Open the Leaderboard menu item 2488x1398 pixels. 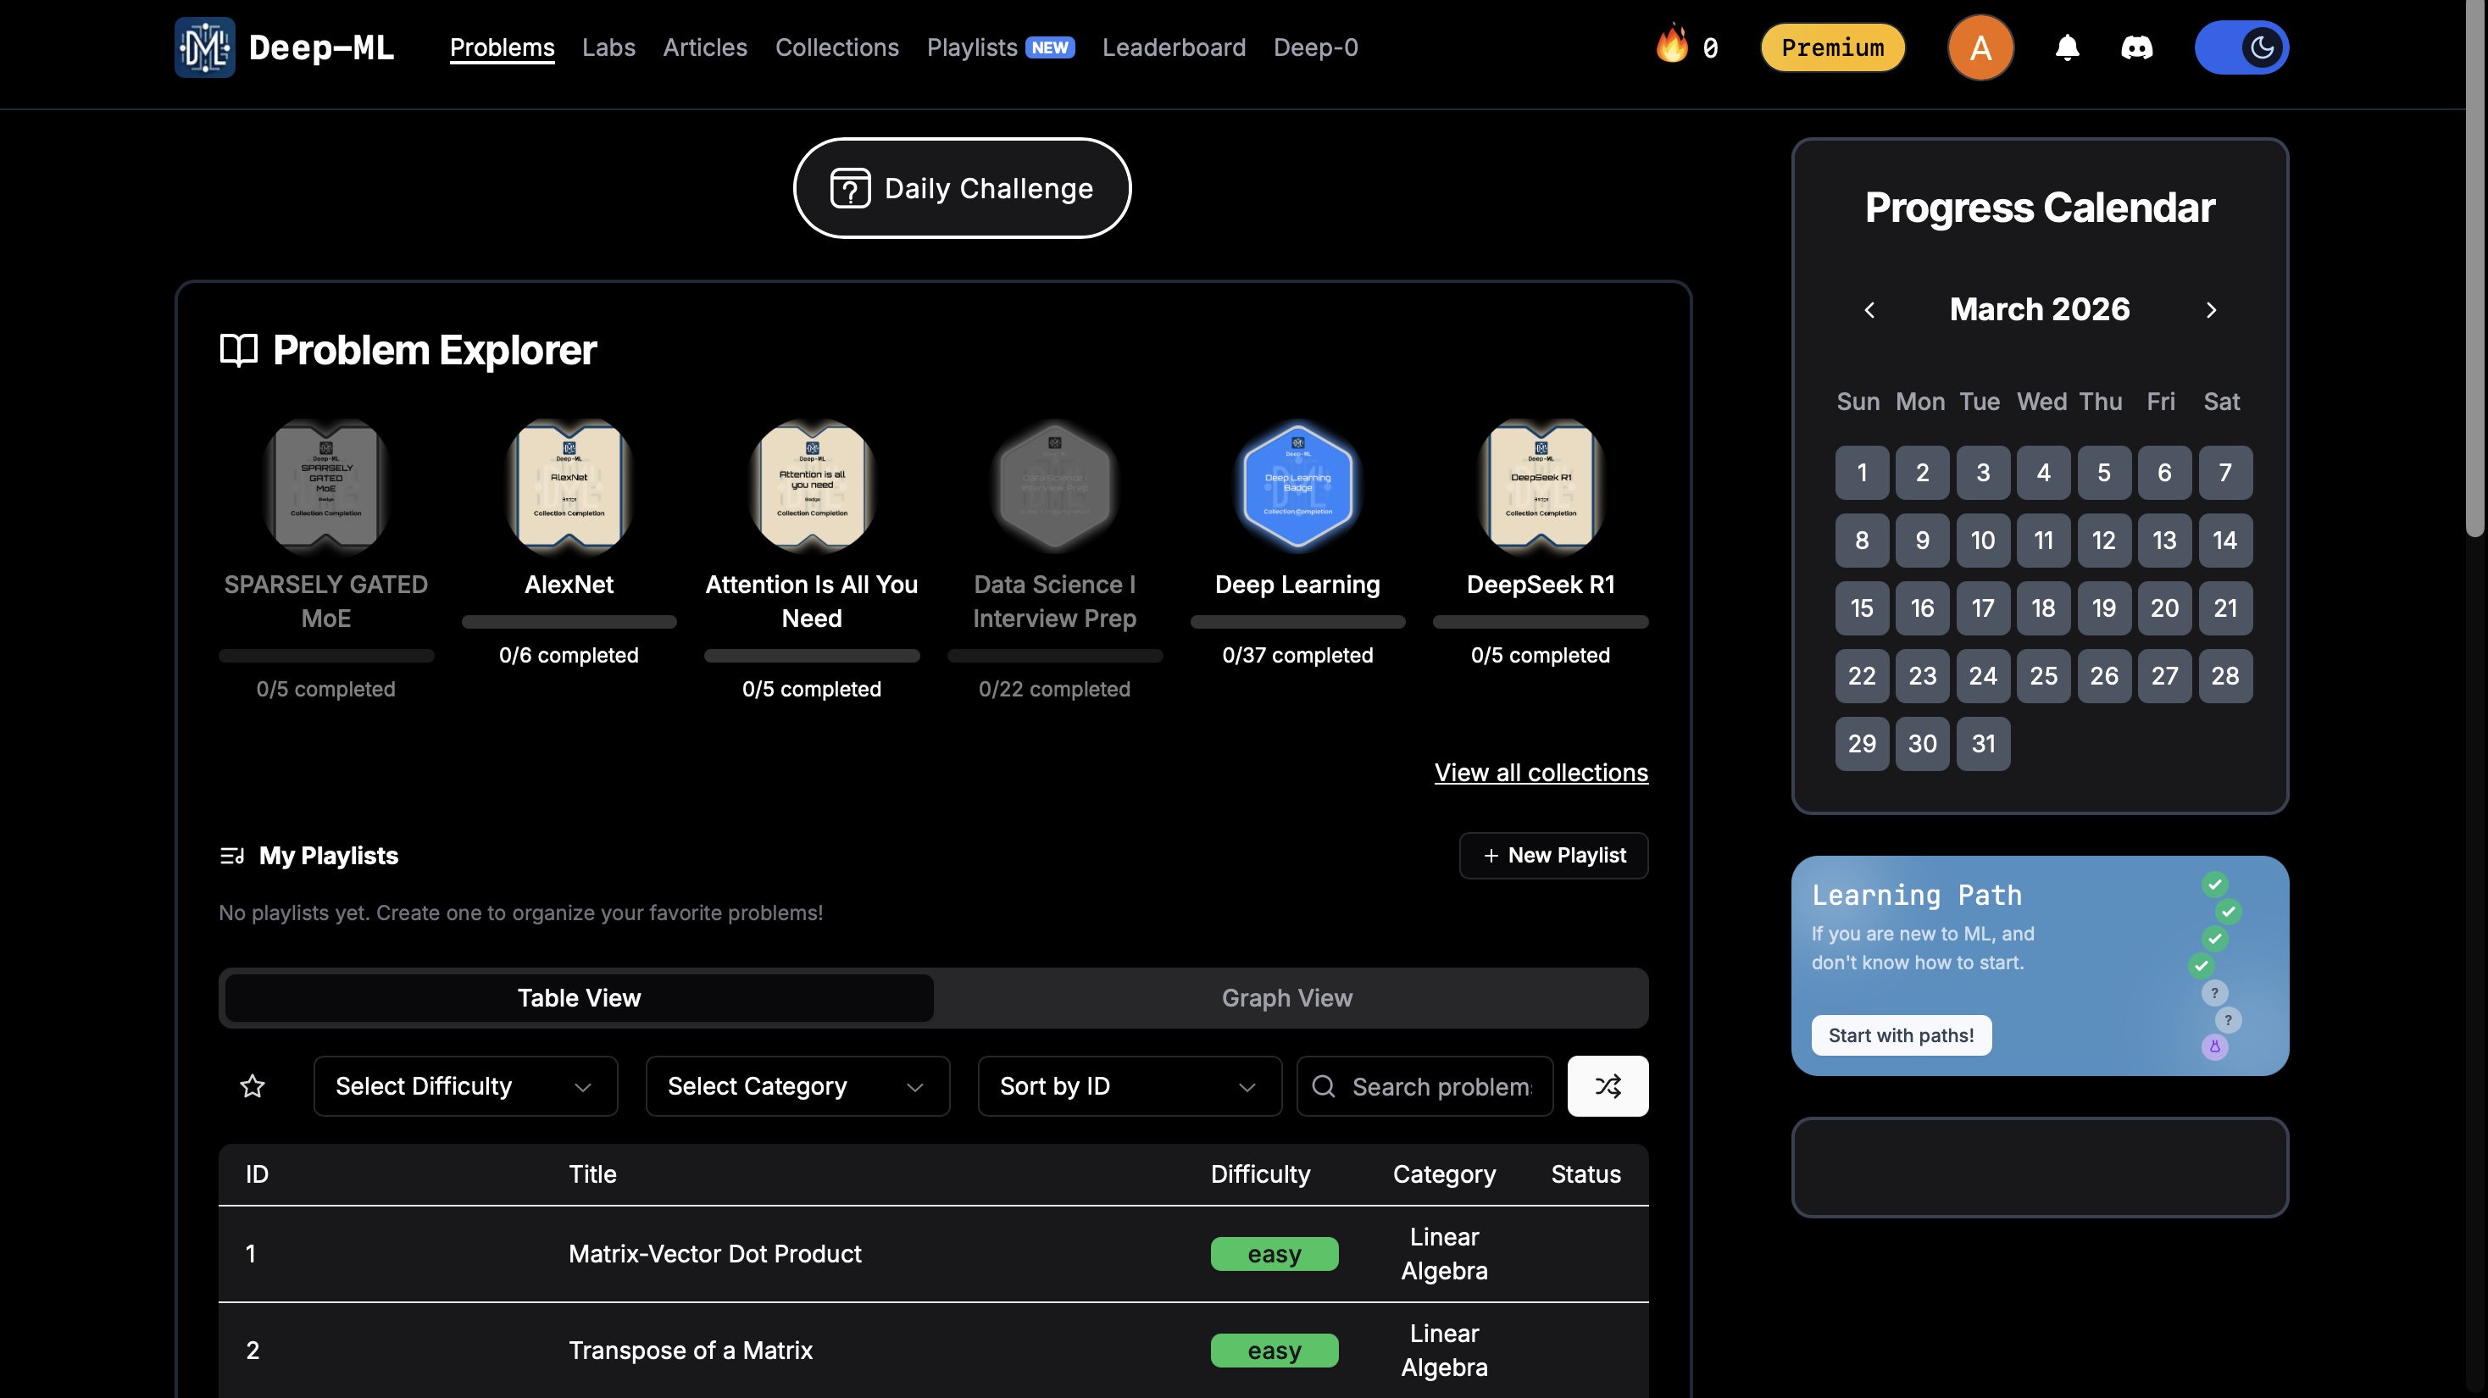point(1174,47)
